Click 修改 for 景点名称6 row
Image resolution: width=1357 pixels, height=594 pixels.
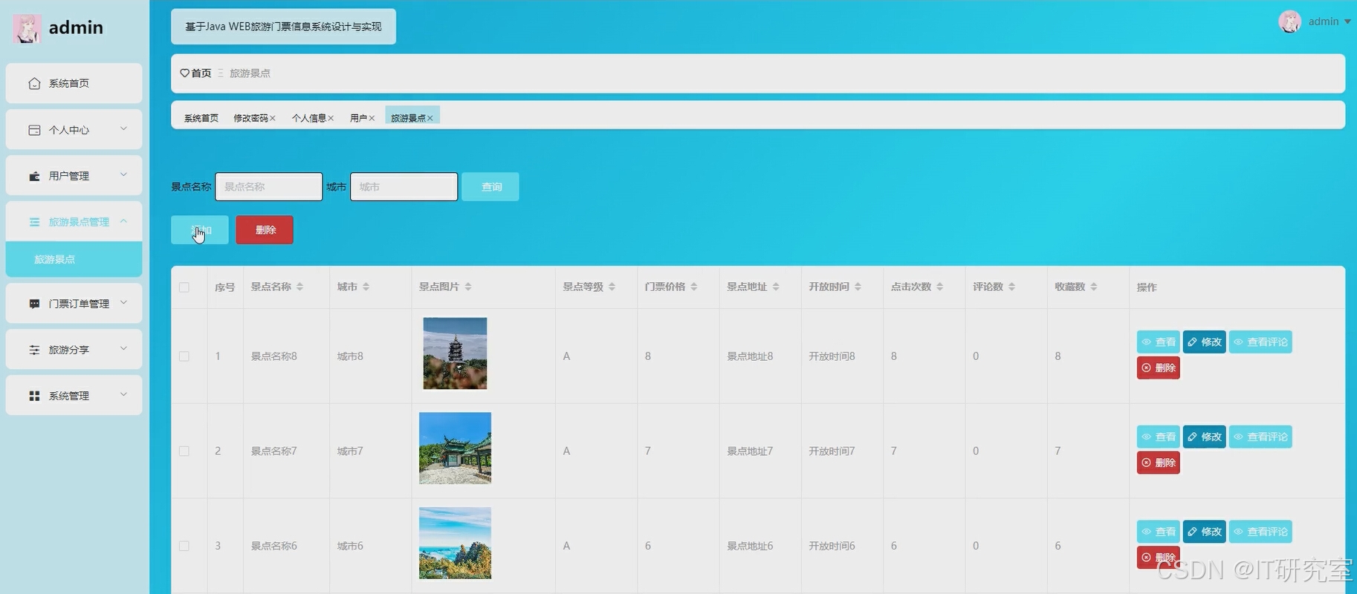point(1205,532)
